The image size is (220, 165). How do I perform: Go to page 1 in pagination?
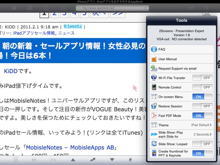tap(44, 15)
